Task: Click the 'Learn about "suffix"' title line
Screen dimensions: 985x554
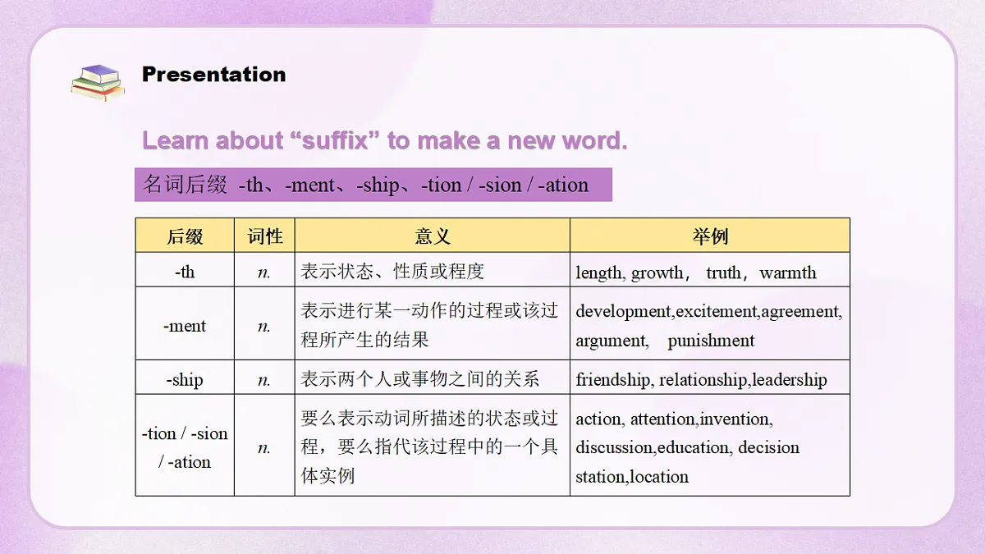Action: point(385,140)
